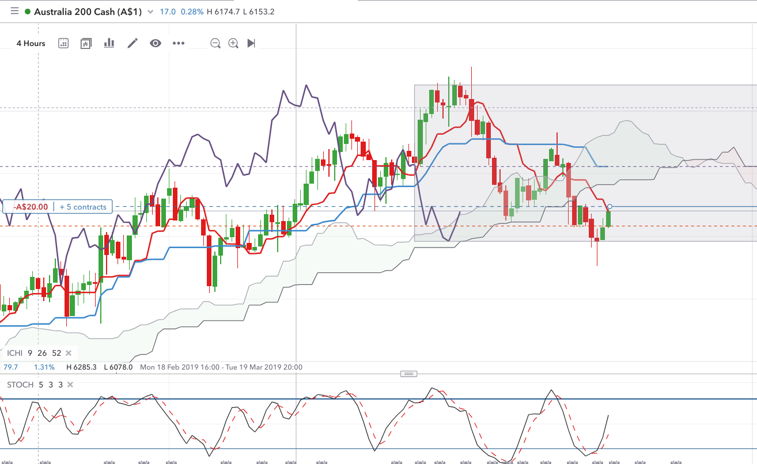
Task: Click the green market status dot
Action: [28, 12]
